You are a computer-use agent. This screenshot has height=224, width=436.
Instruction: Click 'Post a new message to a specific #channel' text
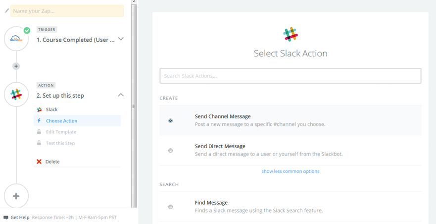coord(260,124)
